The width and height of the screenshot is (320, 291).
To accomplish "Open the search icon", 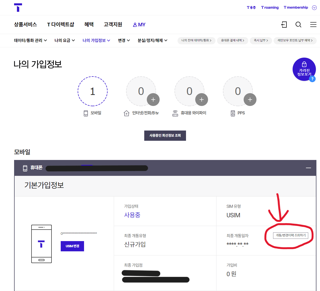I will [x=298, y=25].
